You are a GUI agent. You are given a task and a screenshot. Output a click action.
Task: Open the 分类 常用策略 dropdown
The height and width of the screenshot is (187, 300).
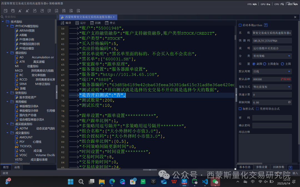272,56
